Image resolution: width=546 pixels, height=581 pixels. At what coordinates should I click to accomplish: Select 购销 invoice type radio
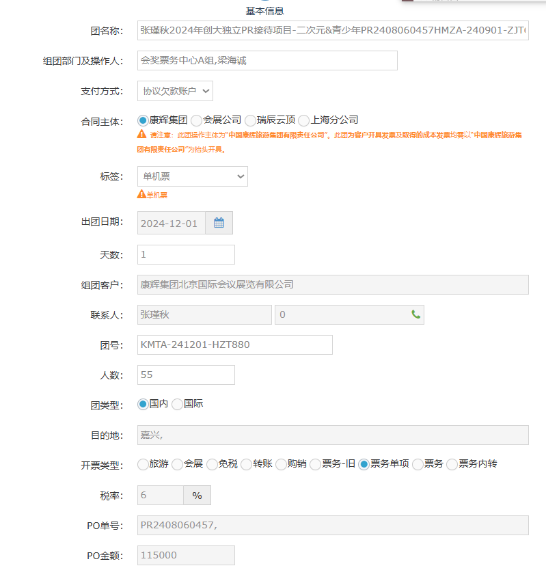[282, 465]
